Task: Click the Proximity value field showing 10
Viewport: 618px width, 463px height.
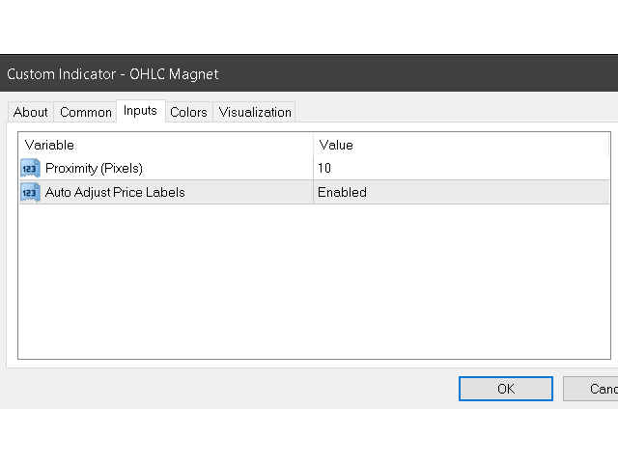Action: coord(324,168)
